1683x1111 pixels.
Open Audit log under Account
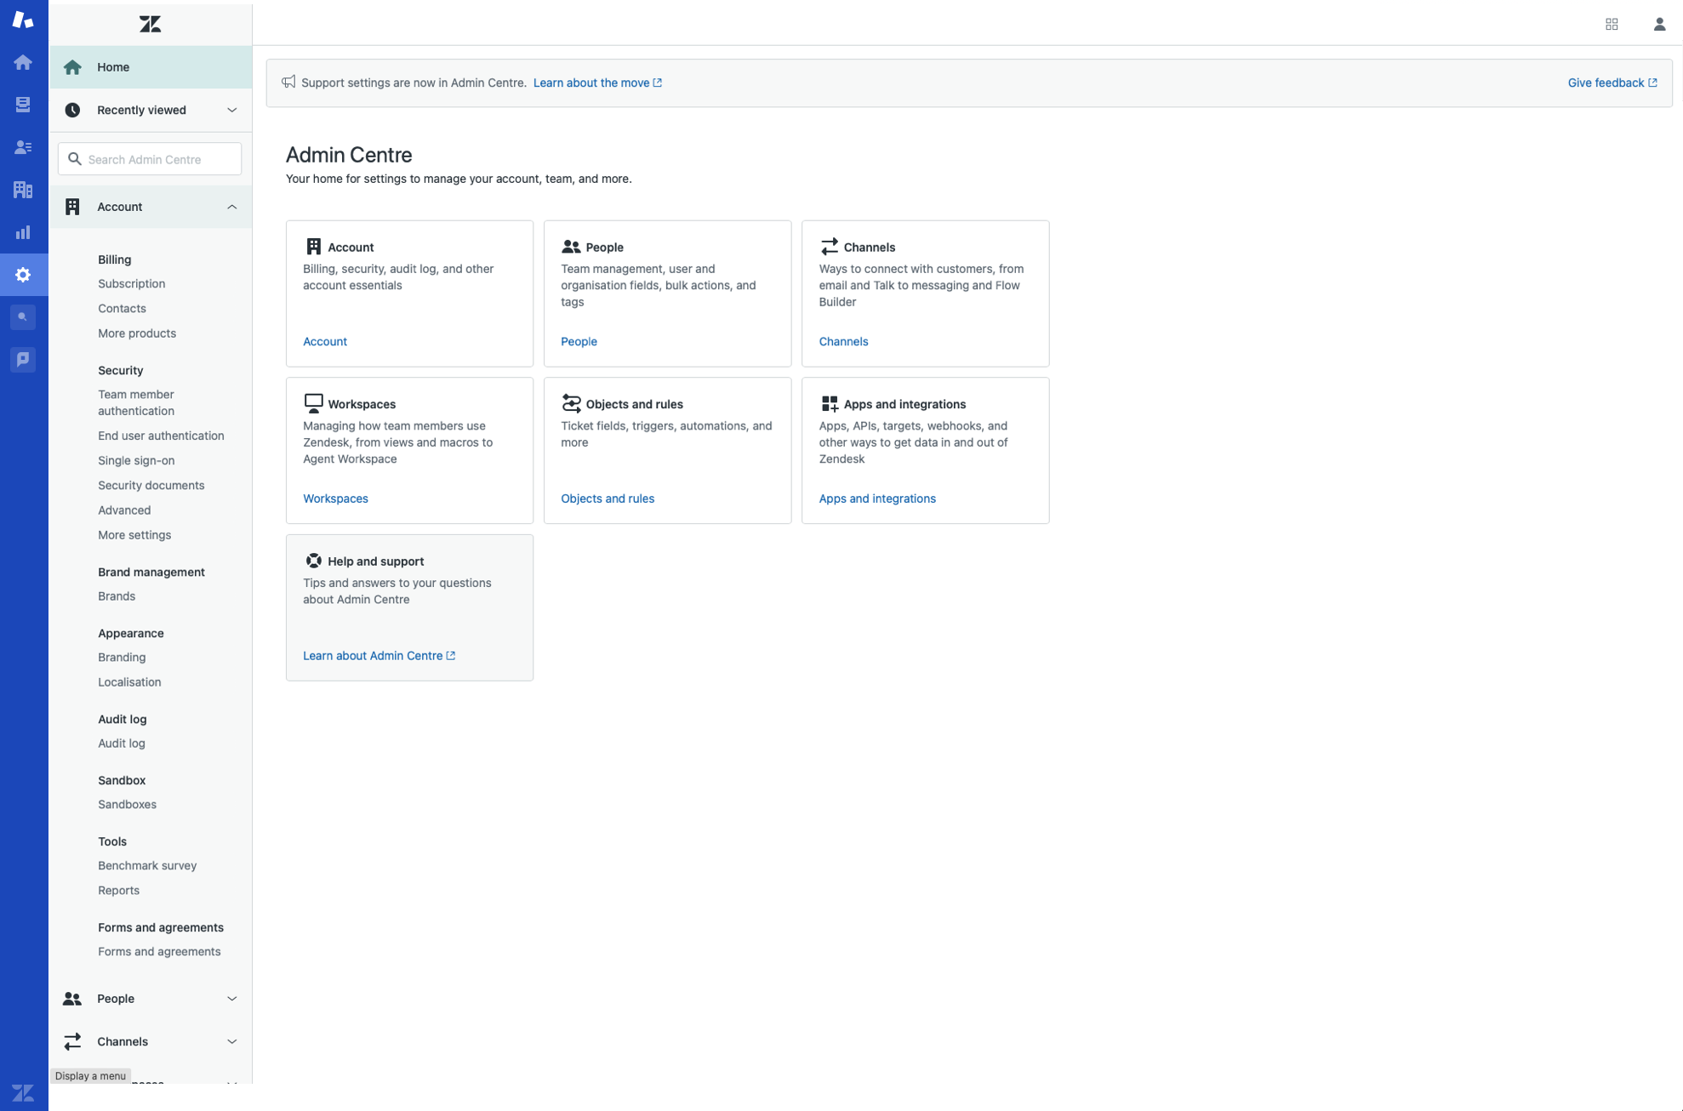coord(121,744)
